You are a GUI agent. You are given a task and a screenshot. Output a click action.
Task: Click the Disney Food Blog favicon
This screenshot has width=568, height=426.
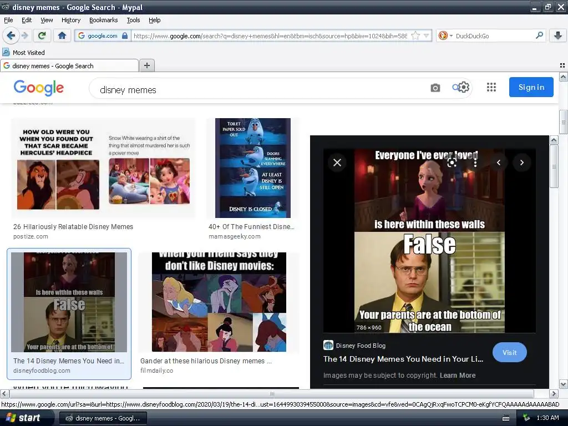click(x=328, y=345)
